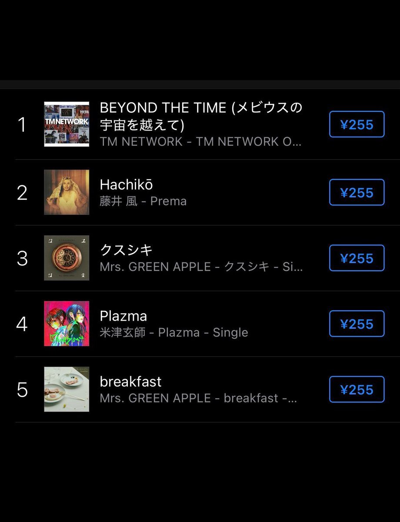Buy Plazma for ¥255
The width and height of the screenshot is (400, 522).
[x=357, y=324]
